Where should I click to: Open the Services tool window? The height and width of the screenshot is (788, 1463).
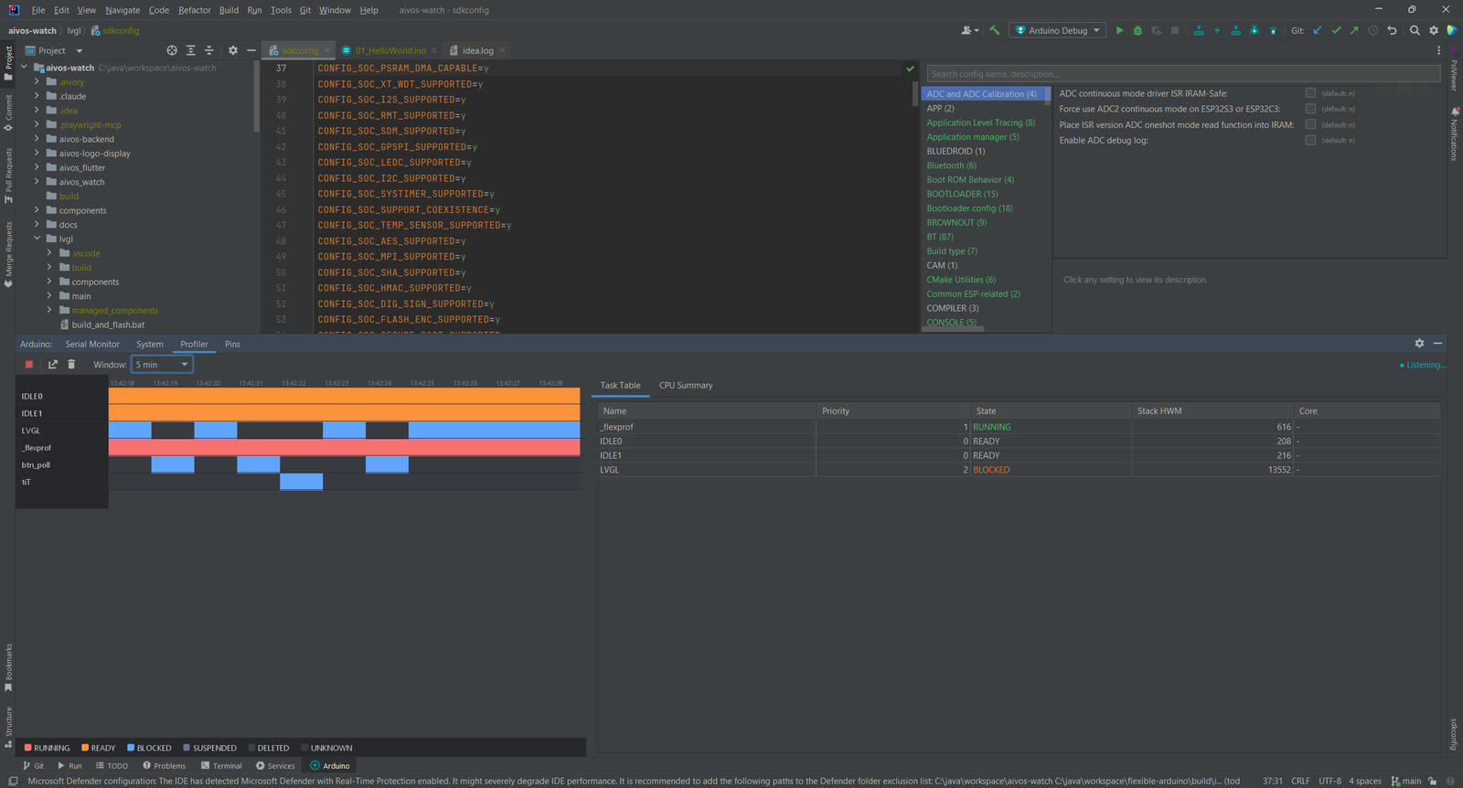[x=276, y=766]
